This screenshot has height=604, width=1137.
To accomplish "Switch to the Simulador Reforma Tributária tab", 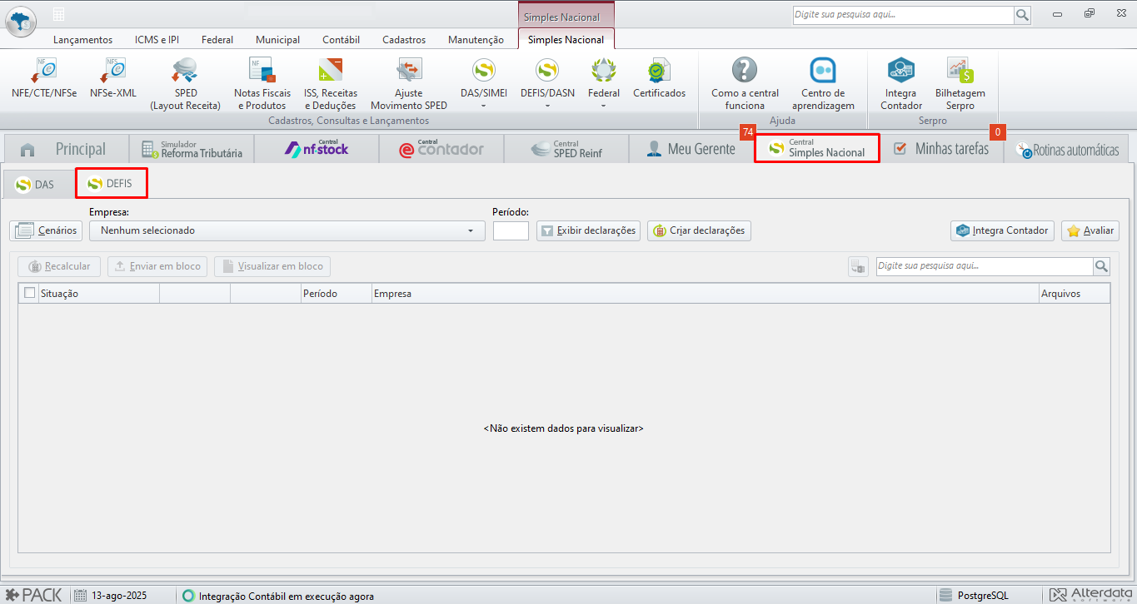I will (192, 149).
